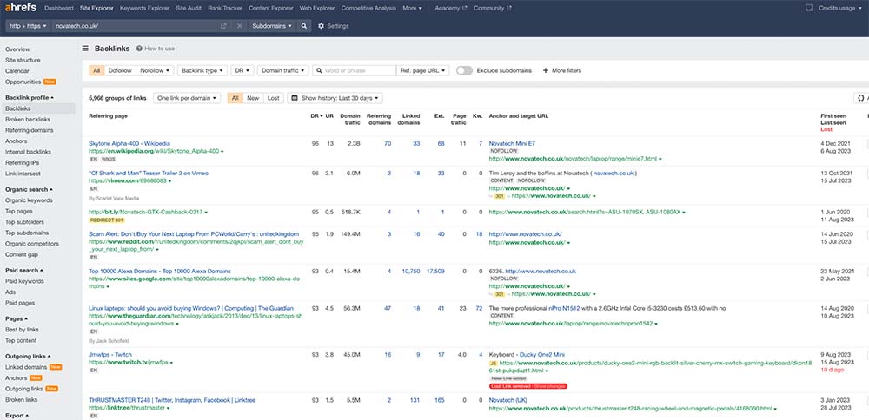Sort by the DR column header

point(315,115)
